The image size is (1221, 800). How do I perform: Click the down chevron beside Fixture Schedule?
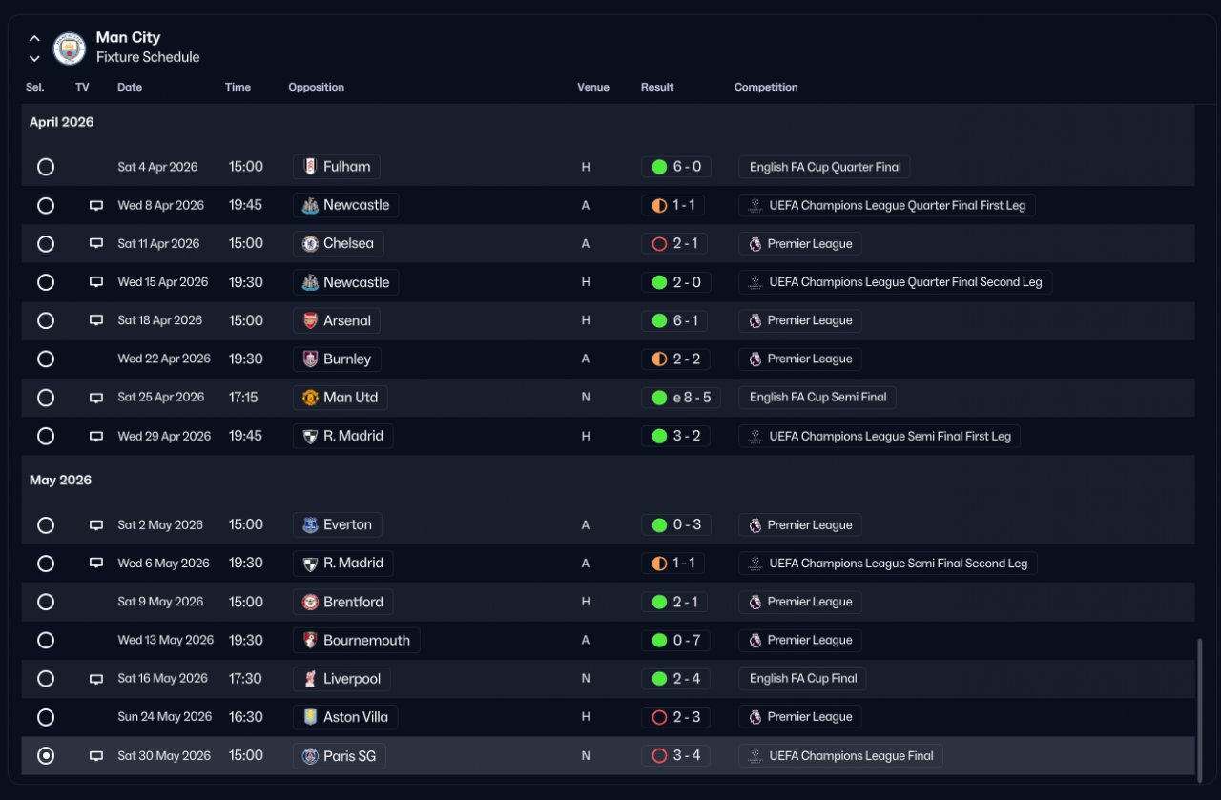coord(34,58)
